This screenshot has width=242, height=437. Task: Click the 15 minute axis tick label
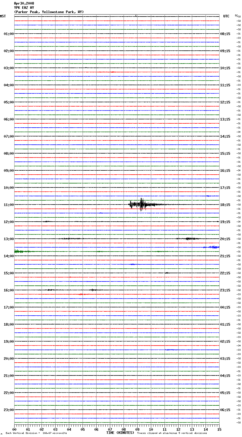click(219, 429)
